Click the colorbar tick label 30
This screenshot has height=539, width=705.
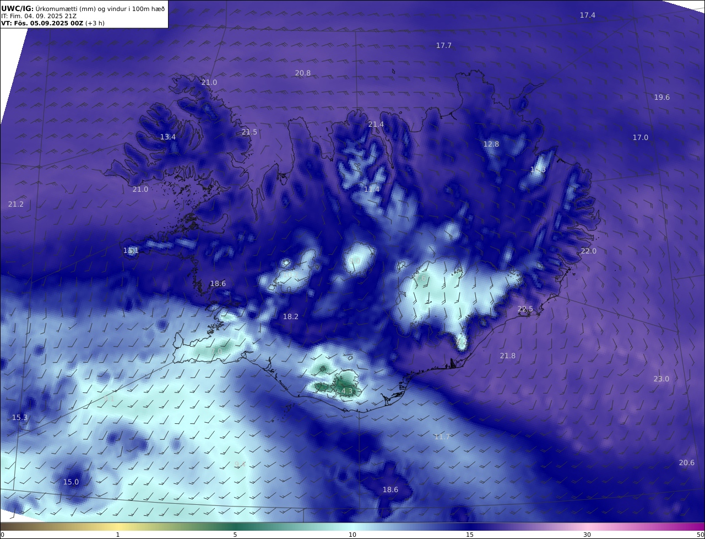click(587, 535)
